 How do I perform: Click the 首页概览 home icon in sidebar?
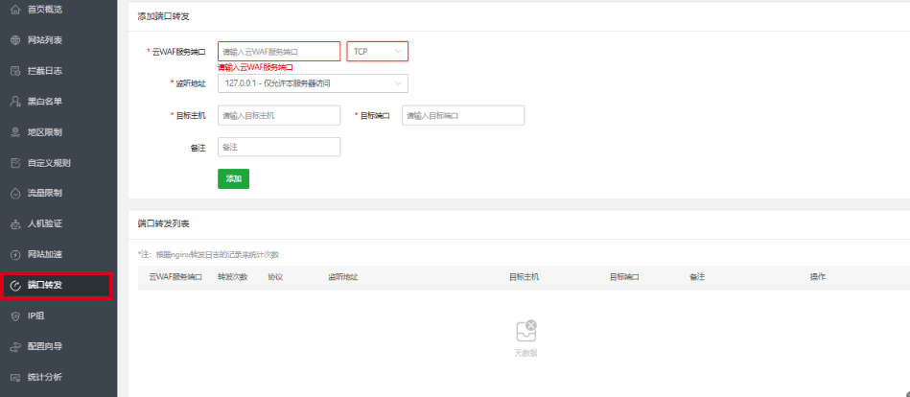coord(15,10)
